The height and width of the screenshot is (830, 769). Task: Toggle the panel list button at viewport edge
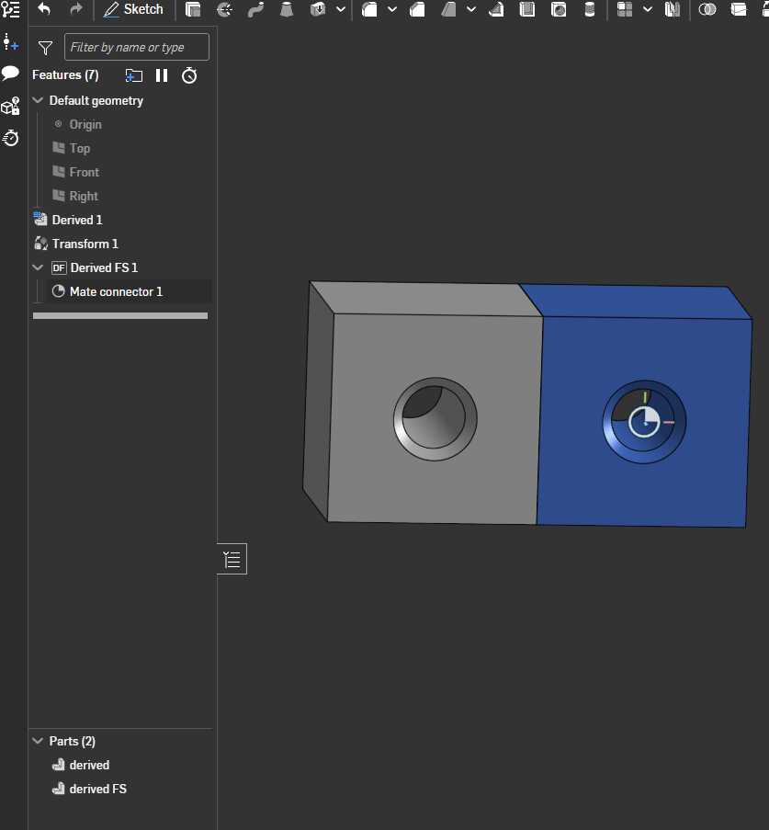click(232, 559)
